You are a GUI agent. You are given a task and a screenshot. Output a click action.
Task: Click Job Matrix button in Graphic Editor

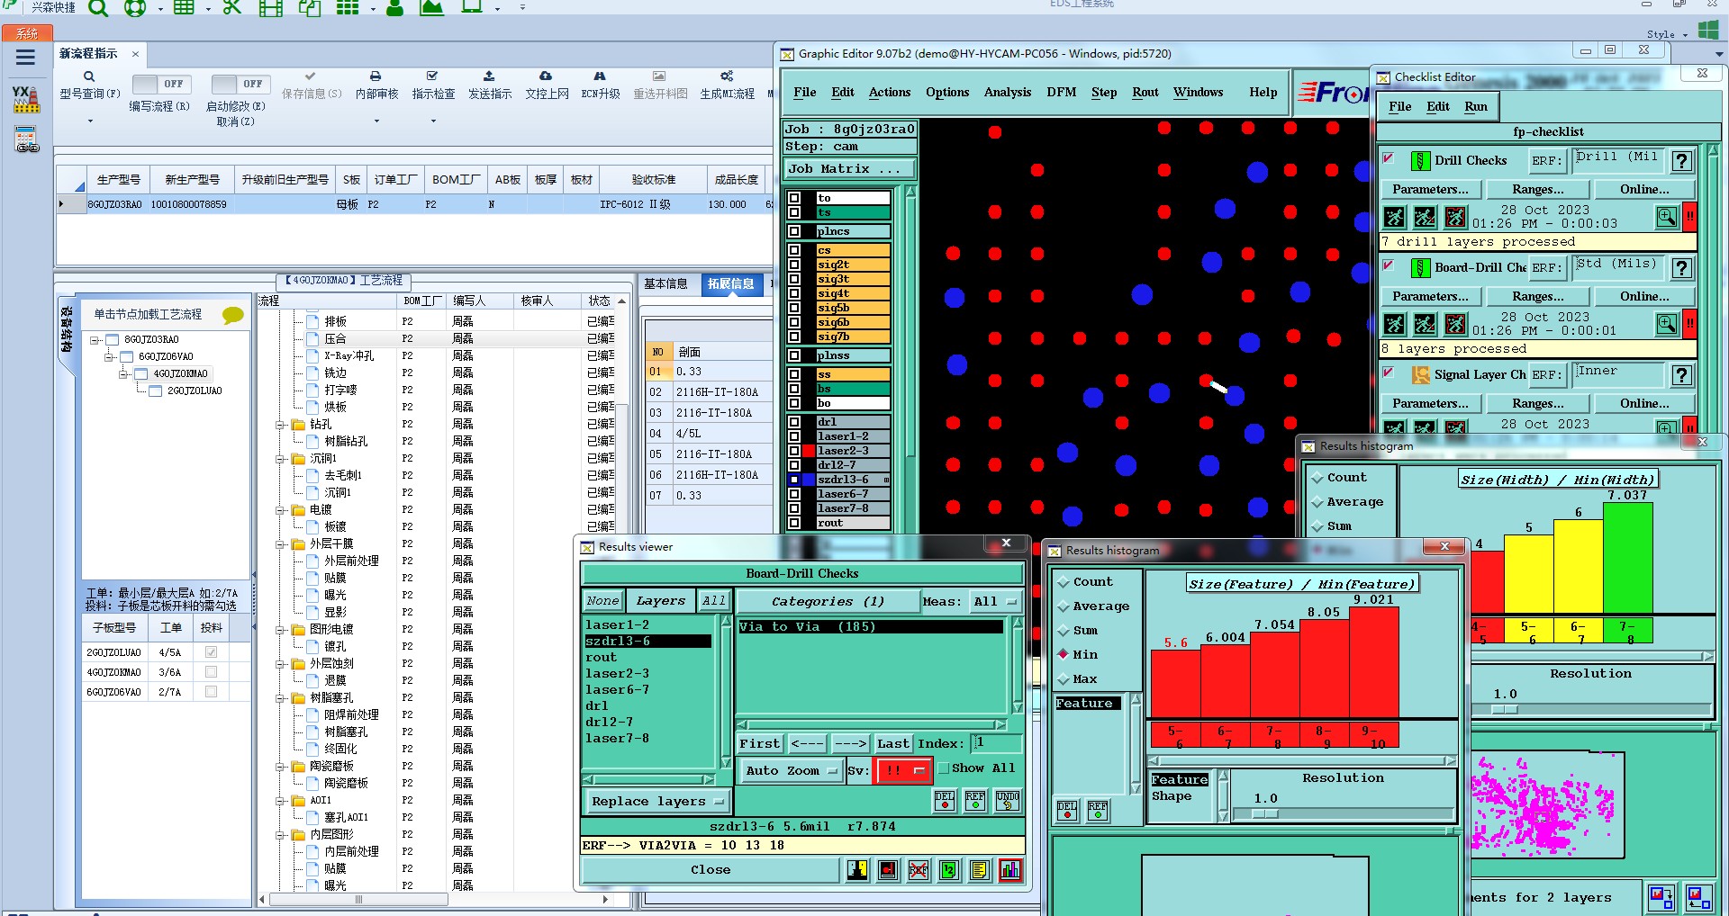point(849,169)
